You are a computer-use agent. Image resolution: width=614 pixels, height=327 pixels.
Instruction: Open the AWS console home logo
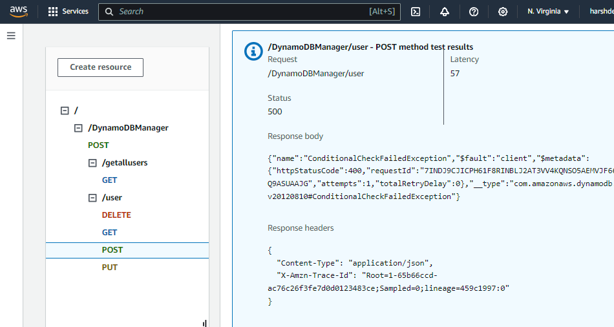19,12
